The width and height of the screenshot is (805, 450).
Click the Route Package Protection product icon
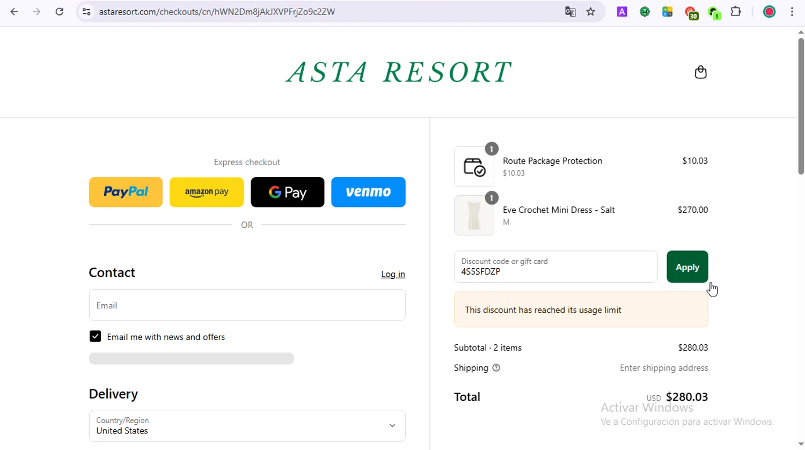point(474,166)
